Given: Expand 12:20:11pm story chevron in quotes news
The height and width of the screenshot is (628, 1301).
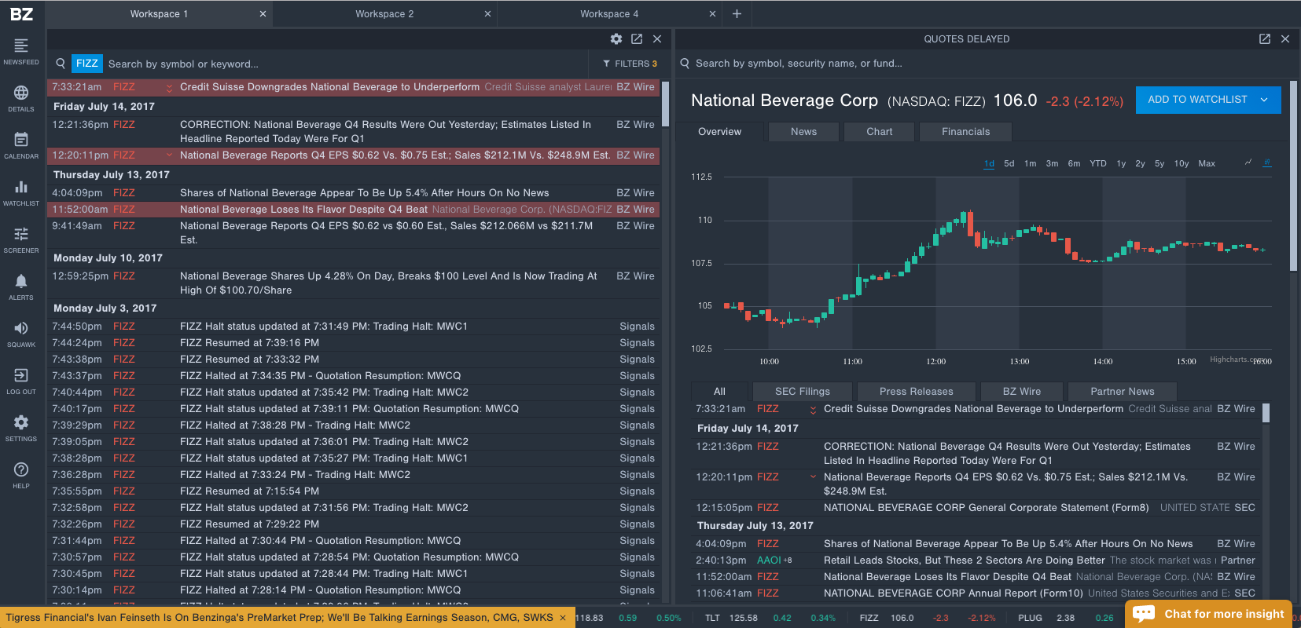Looking at the screenshot, I should tap(813, 476).
